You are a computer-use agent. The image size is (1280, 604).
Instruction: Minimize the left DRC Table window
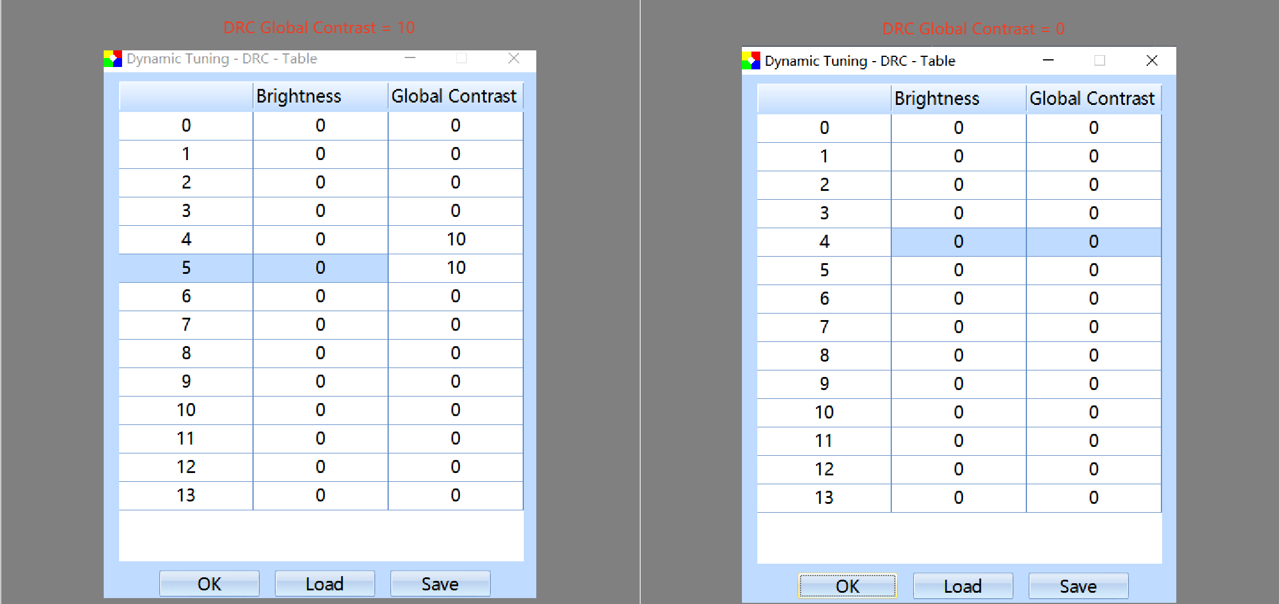pos(410,58)
